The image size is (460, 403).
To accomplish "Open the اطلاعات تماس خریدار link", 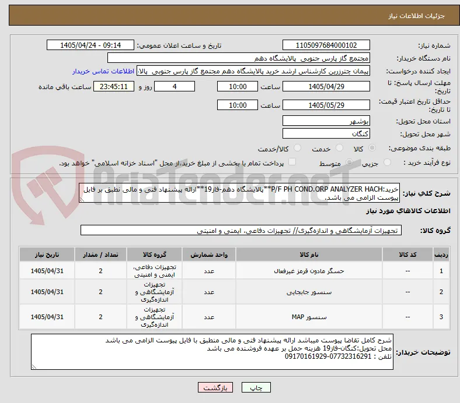I will click(103, 71).
